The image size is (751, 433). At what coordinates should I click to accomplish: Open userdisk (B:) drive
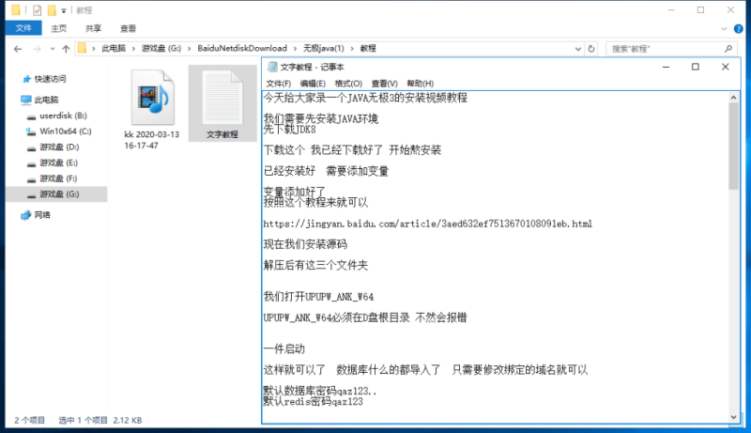(63, 116)
